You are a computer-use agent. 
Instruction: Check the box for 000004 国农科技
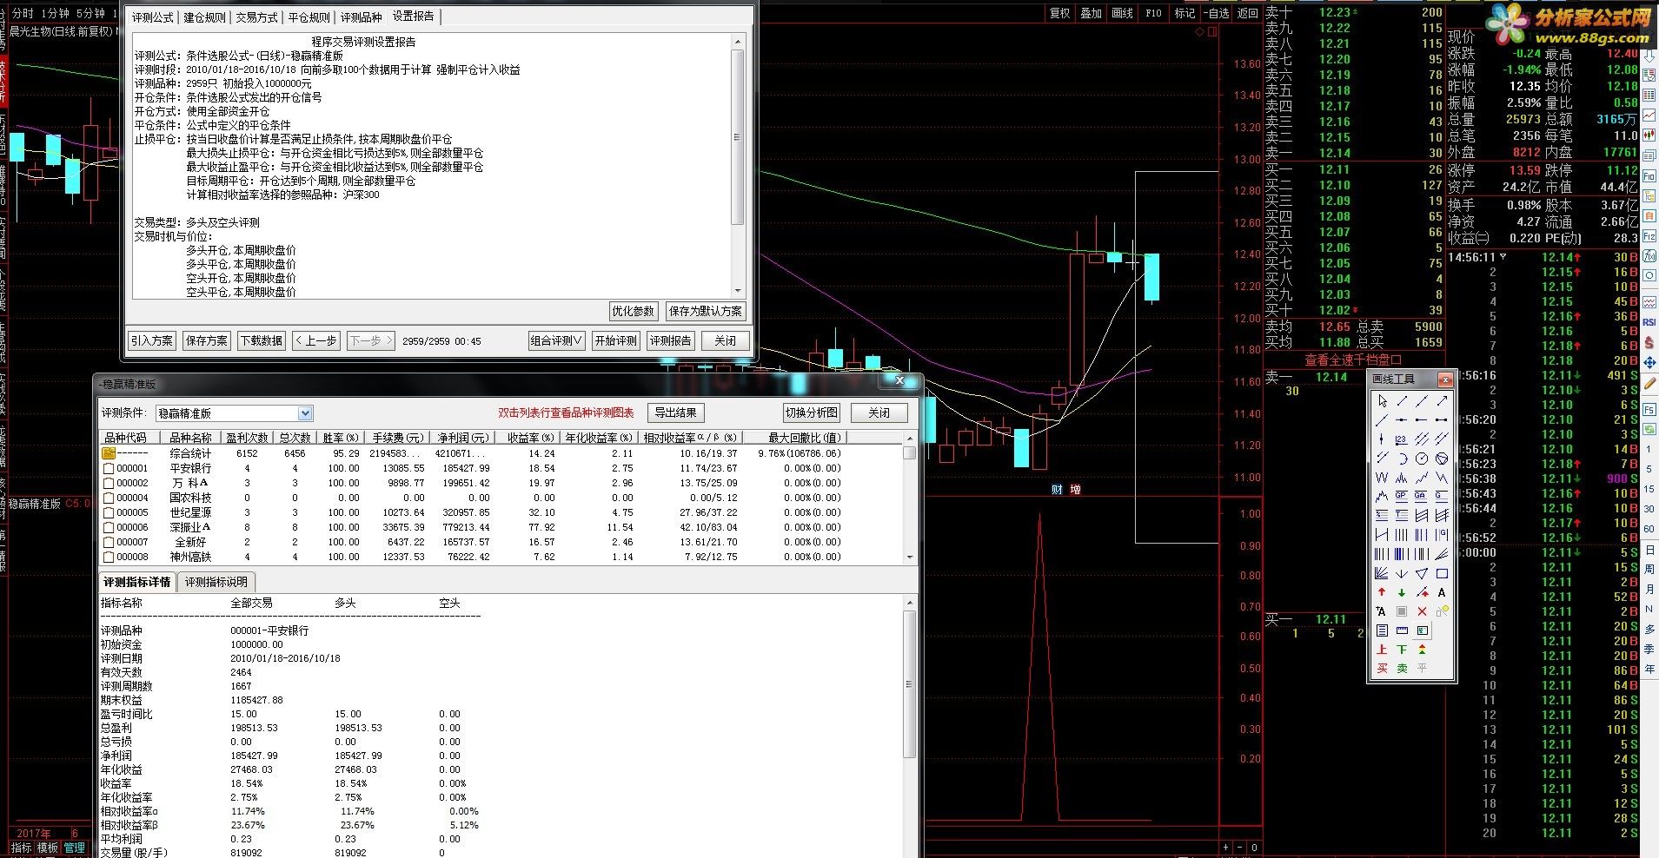(109, 498)
